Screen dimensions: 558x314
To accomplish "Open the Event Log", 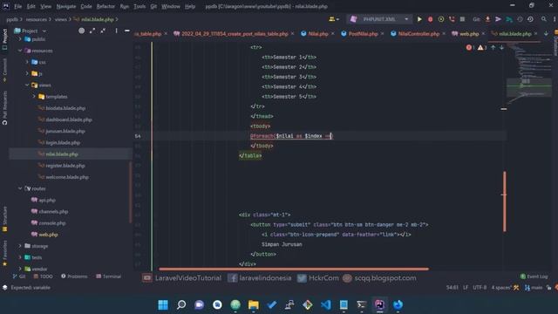I will [534, 276].
